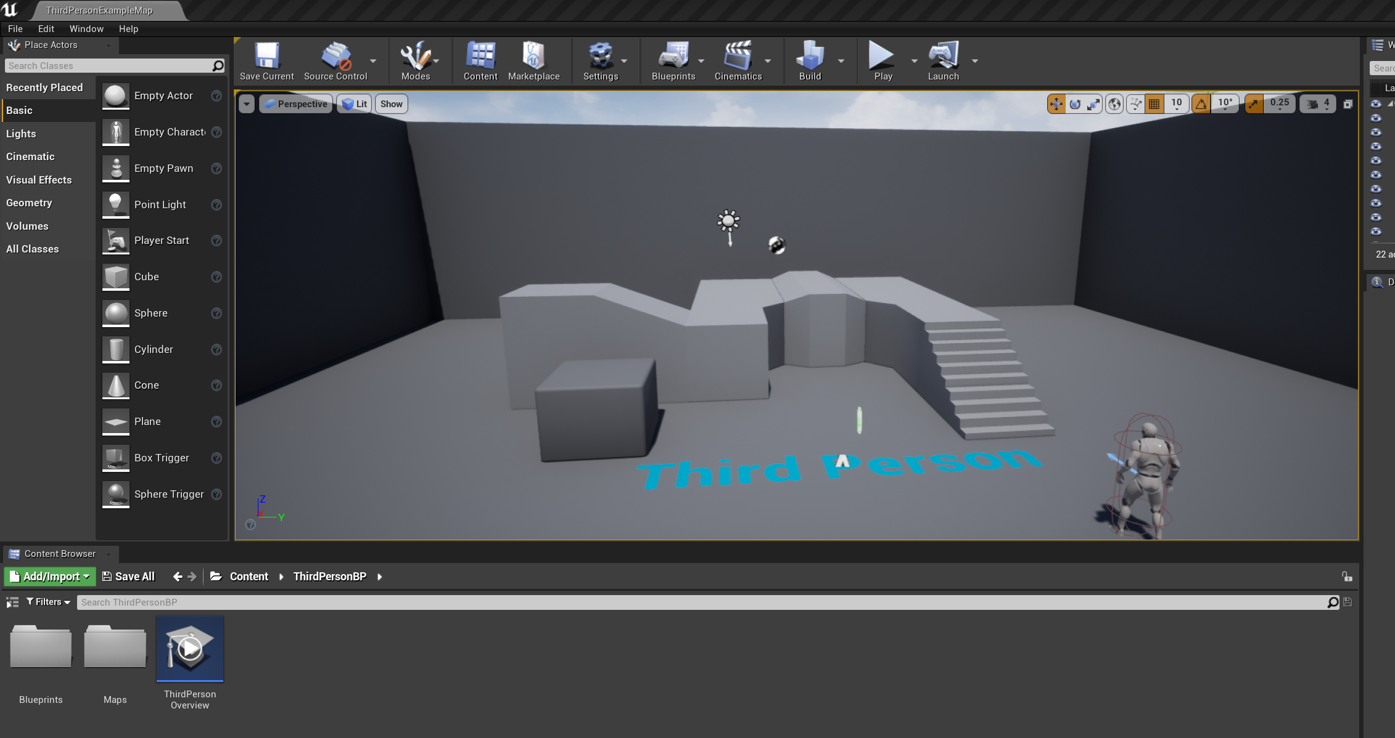Select the translate (move) gizmo mode
This screenshot has width=1395, height=738.
coord(1056,104)
